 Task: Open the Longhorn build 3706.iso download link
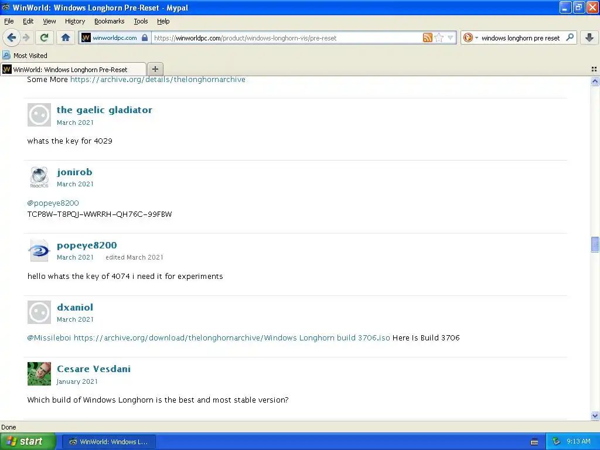pyautogui.click(x=231, y=338)
